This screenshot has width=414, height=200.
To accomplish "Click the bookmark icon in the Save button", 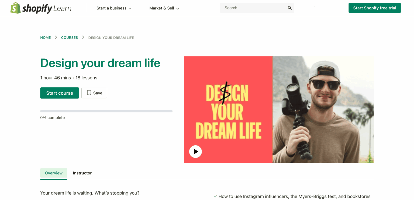I will [89, 93].
